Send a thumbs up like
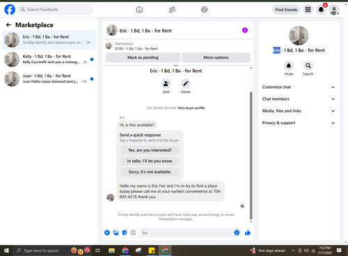Image resolution: width=348 pixels, height=256 pixels. point(248,232)
